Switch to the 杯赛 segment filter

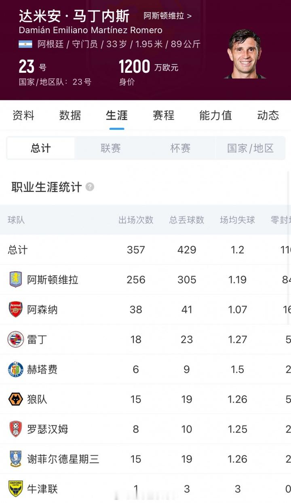coord(180,148)
